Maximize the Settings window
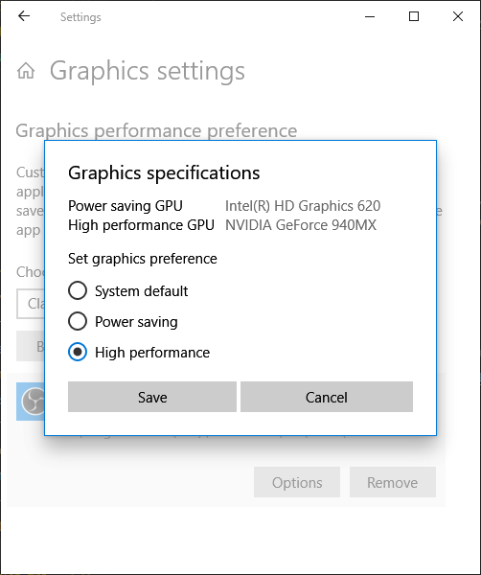 coord(414,16)
